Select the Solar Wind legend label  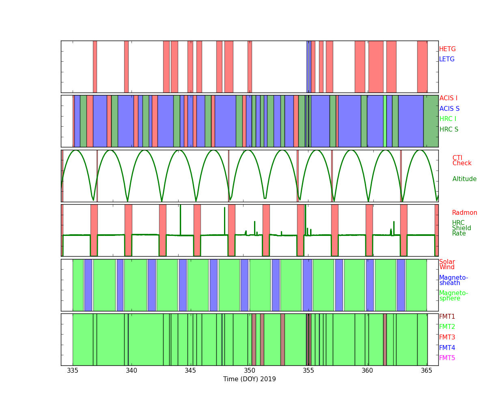pos(447,265)
